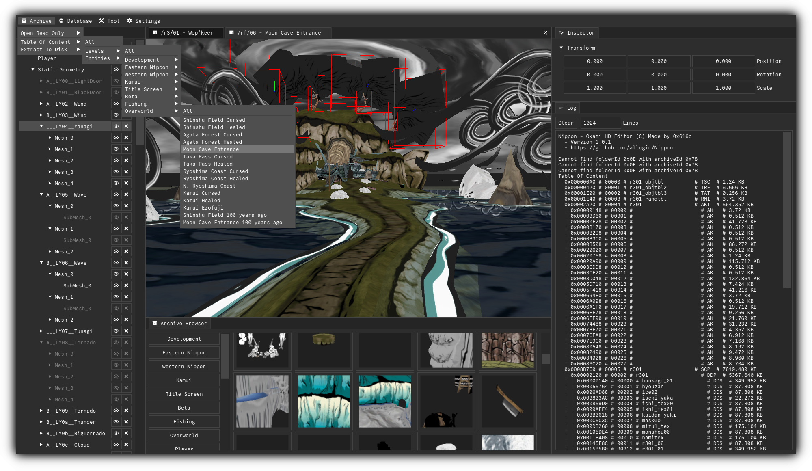Screen dimensions: 812x471
Task: Toggle visibility of Static Geometry
Action: click(x=116, y=69)
